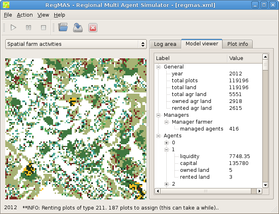This screenshot has height=214, width=279.
Task: Click the horizontal scrollbar right arrow
Action: [x=260, y=191]
